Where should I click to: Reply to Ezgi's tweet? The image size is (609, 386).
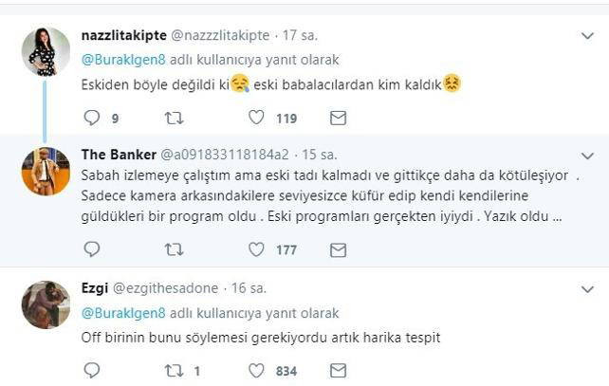[x=92, y=371]
